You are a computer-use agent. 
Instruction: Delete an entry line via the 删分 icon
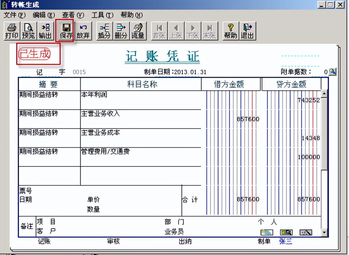point(121,31)
